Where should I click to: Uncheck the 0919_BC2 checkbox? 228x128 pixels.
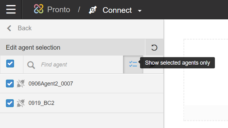pos(10,103)
